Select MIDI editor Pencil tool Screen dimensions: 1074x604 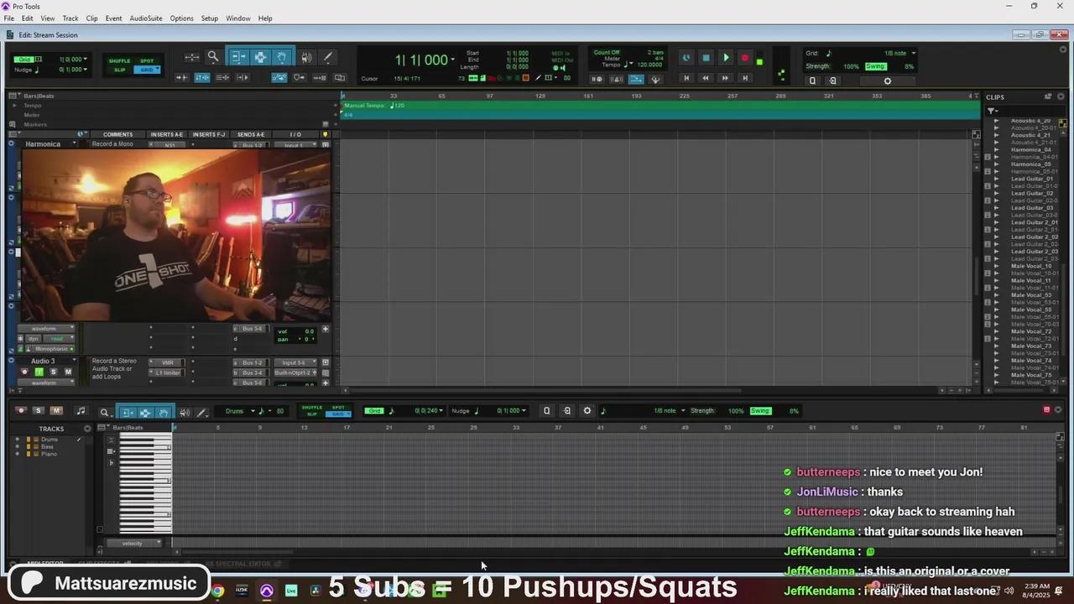[x=201, y=412]
